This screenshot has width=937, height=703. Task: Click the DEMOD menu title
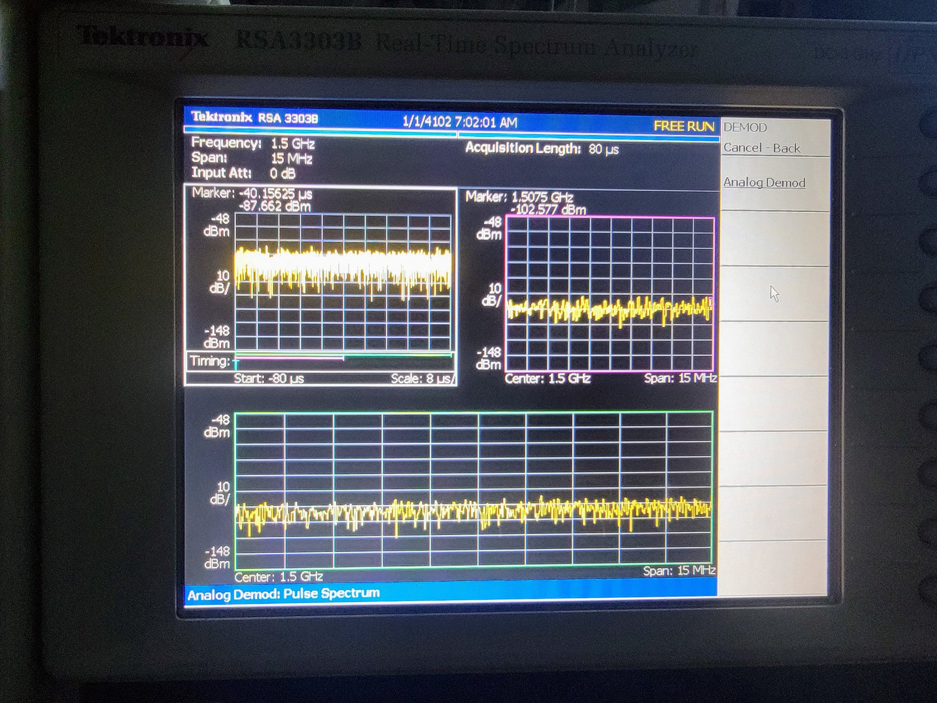point(746,127)
